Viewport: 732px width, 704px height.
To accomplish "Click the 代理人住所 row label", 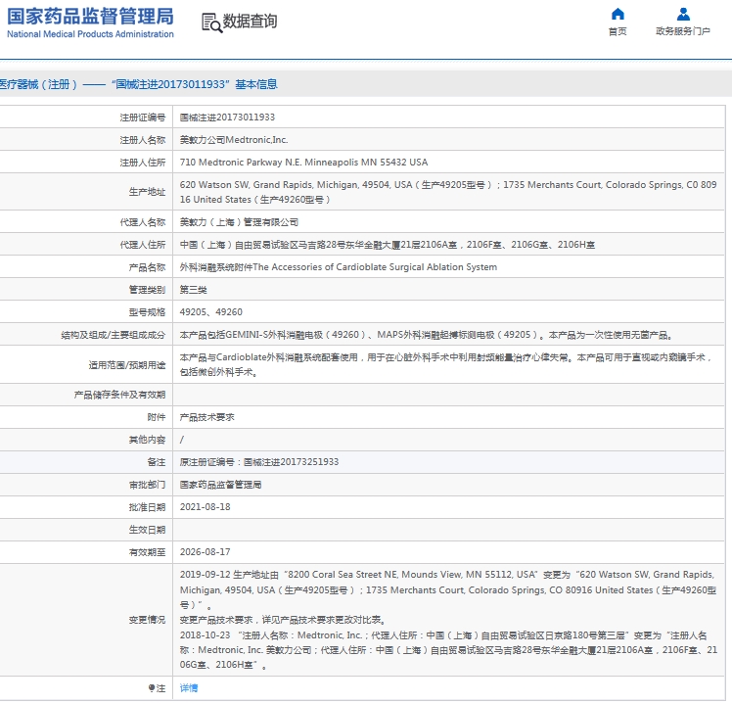I will click(142, 245).
